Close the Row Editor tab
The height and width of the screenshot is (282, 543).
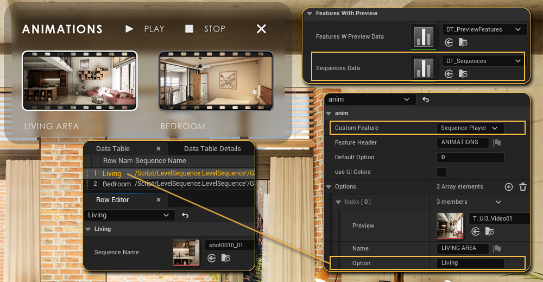(159, 200)
